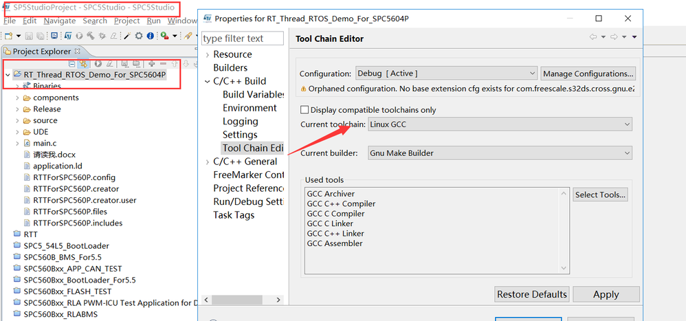The height and width of the screenshot is (321, 686).
Task: Click the Restore Defaults button
Action: pos(532,294)
